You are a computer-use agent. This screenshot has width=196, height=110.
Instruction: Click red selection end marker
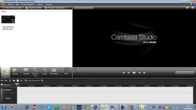tap(19, 84)
